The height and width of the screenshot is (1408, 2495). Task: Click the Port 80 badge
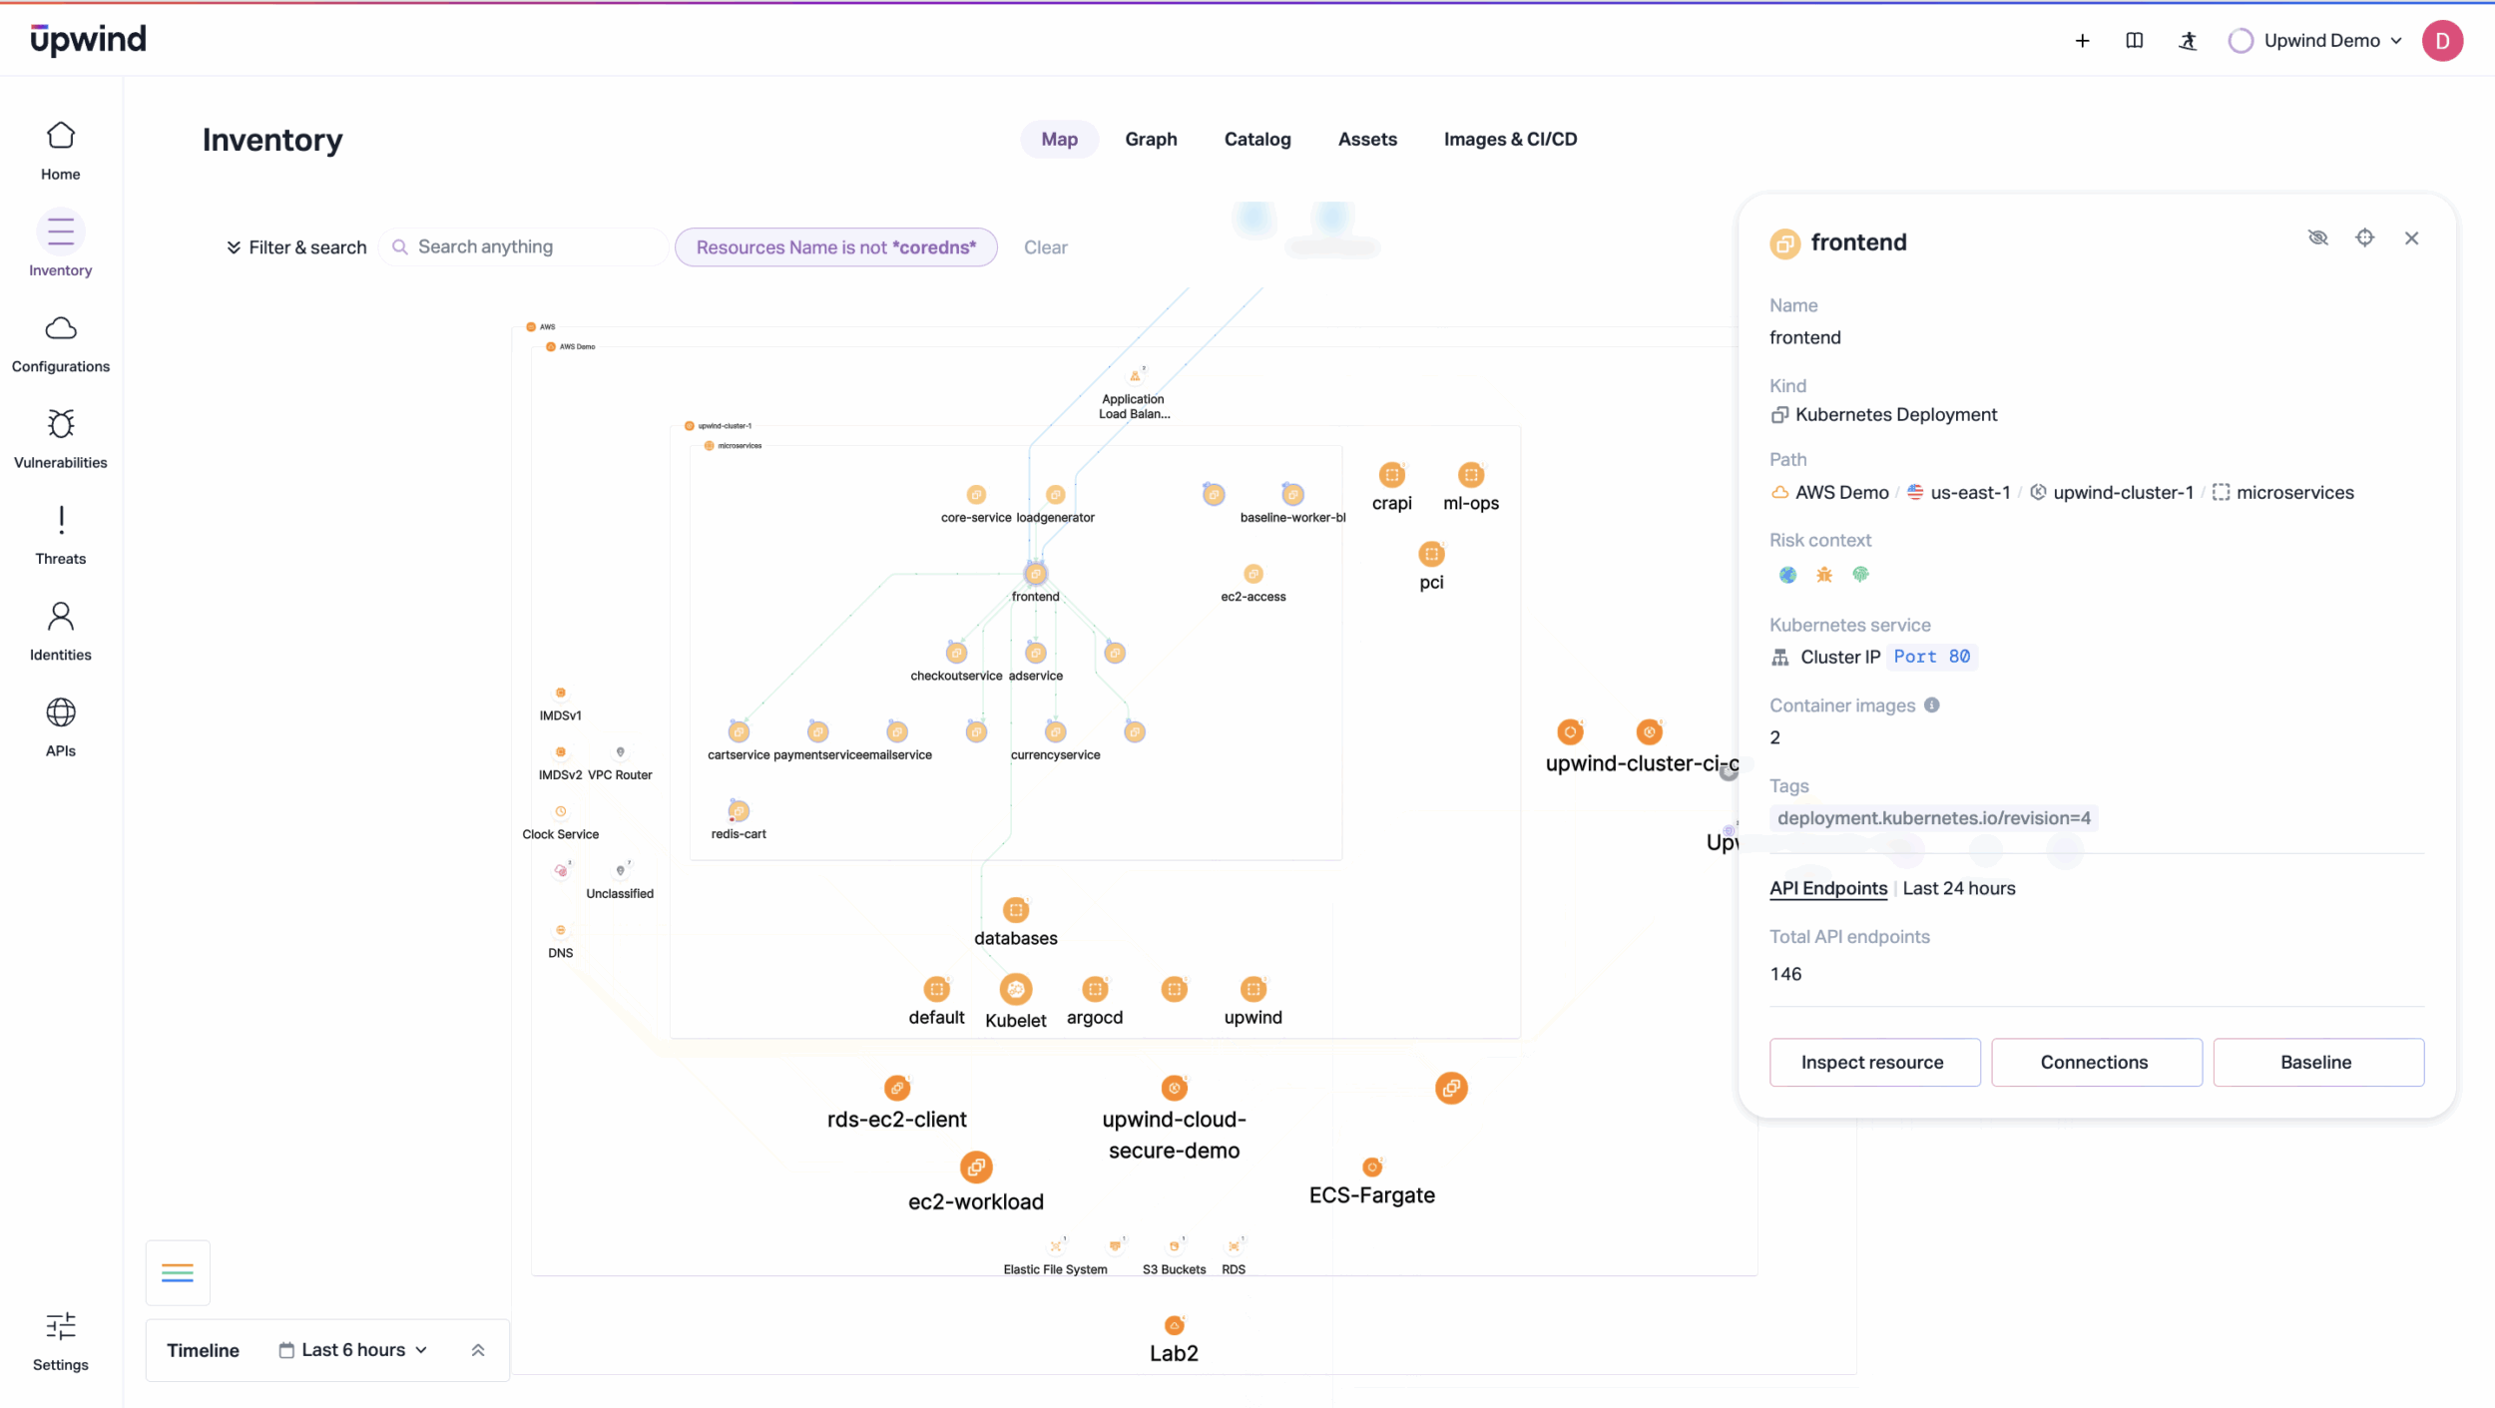(x=1931, y=657)
